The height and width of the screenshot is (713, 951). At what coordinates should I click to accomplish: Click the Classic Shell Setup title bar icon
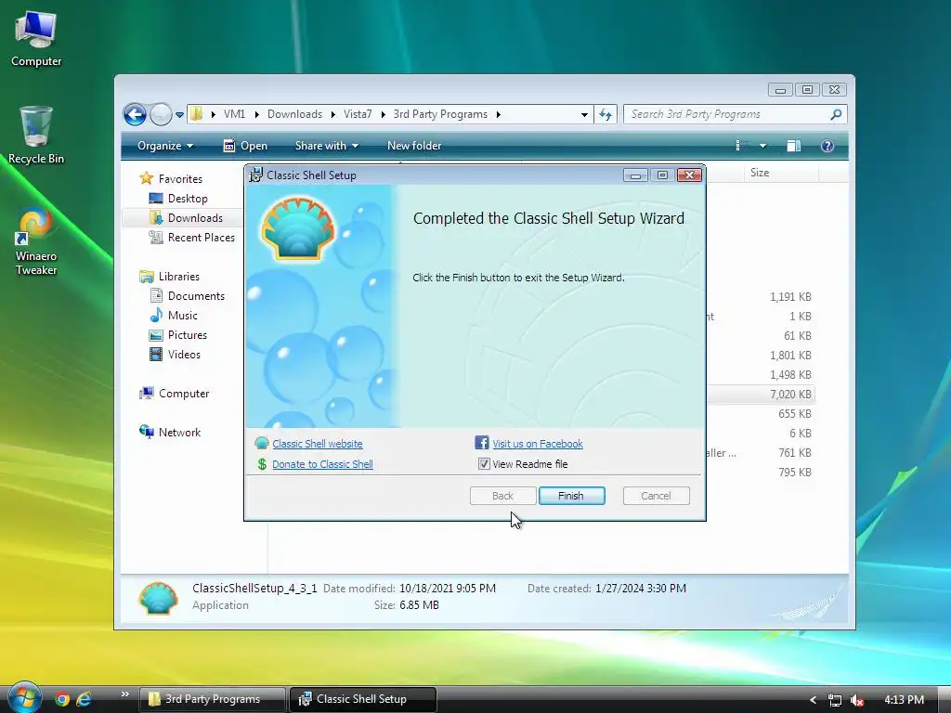256,175
